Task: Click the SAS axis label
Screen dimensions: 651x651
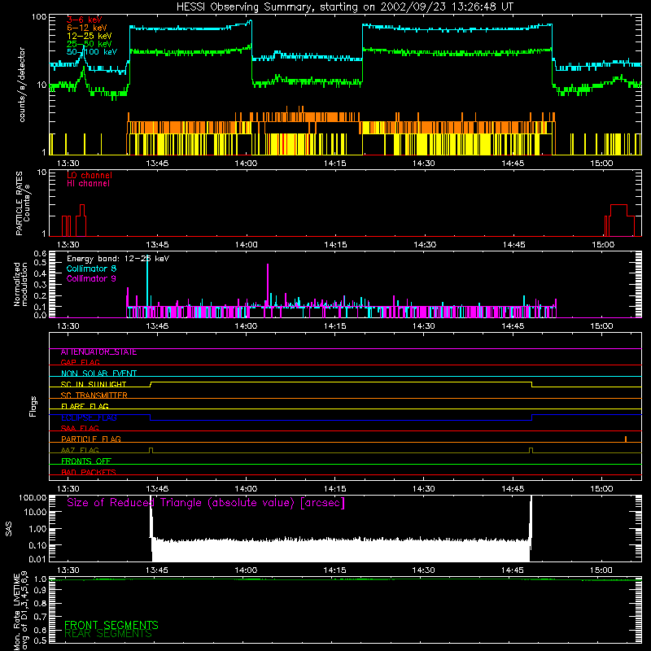Action: (x=9, y=530)
